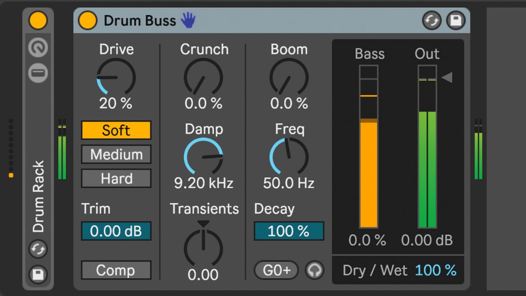The width and height of the screenshot is (526, 296).
Task: Select the Medium drive type
Action: (x=116, y=154)
